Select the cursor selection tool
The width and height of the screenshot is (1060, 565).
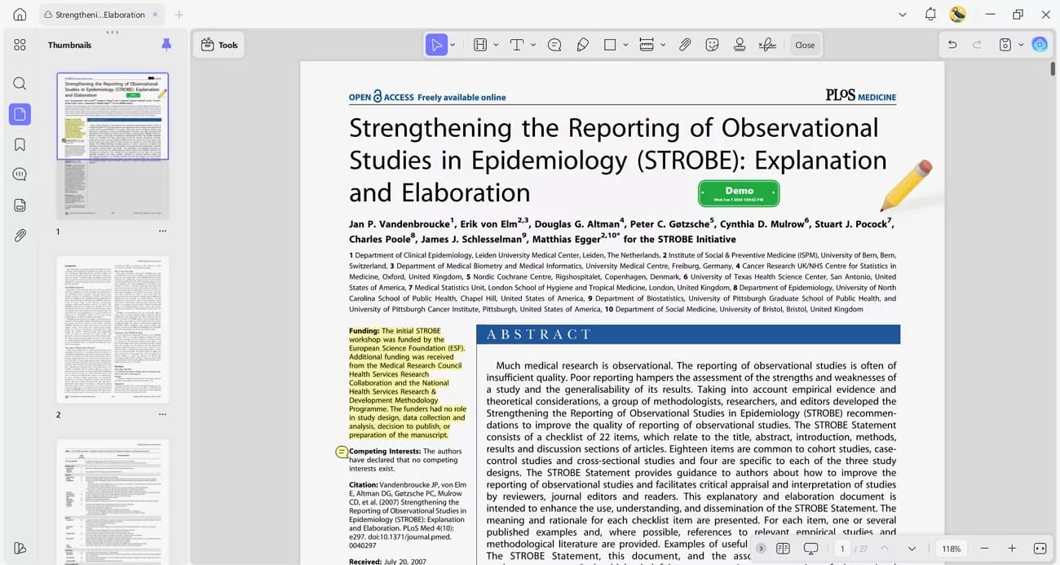click(x=436, y=45)
